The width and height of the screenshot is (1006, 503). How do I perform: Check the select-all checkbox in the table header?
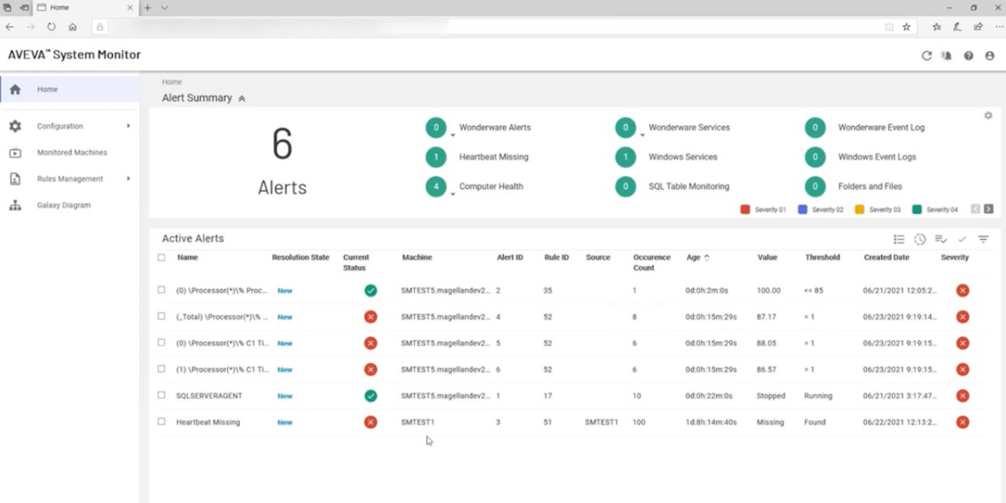(x=162, y=258)
